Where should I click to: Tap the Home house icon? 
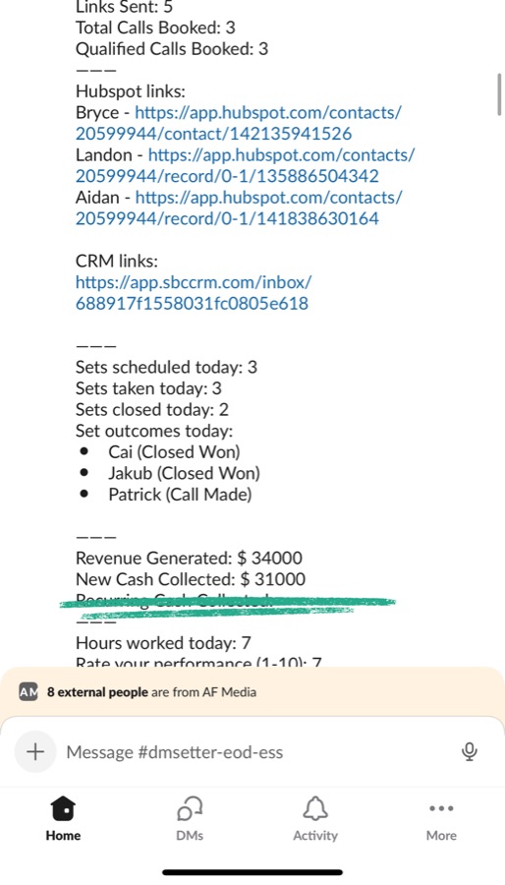coord(63,809)
